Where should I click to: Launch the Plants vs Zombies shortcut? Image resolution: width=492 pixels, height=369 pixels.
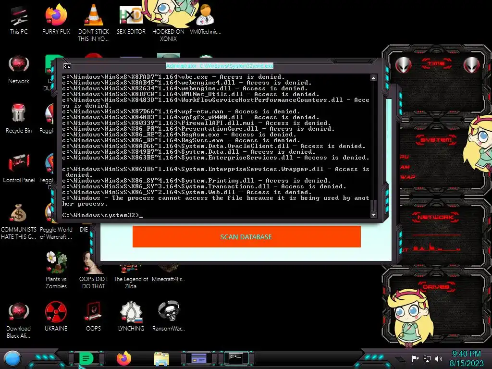click(x=56, y=271)
